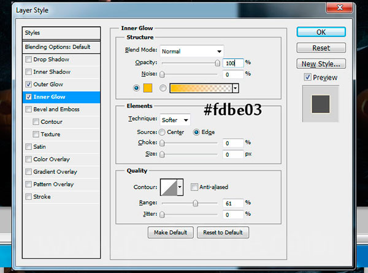Image resolution: width=368 pixels, height=273 pixels.
Task: Select the Bevel and Emboss row label
Action: (x=56, y=109)
